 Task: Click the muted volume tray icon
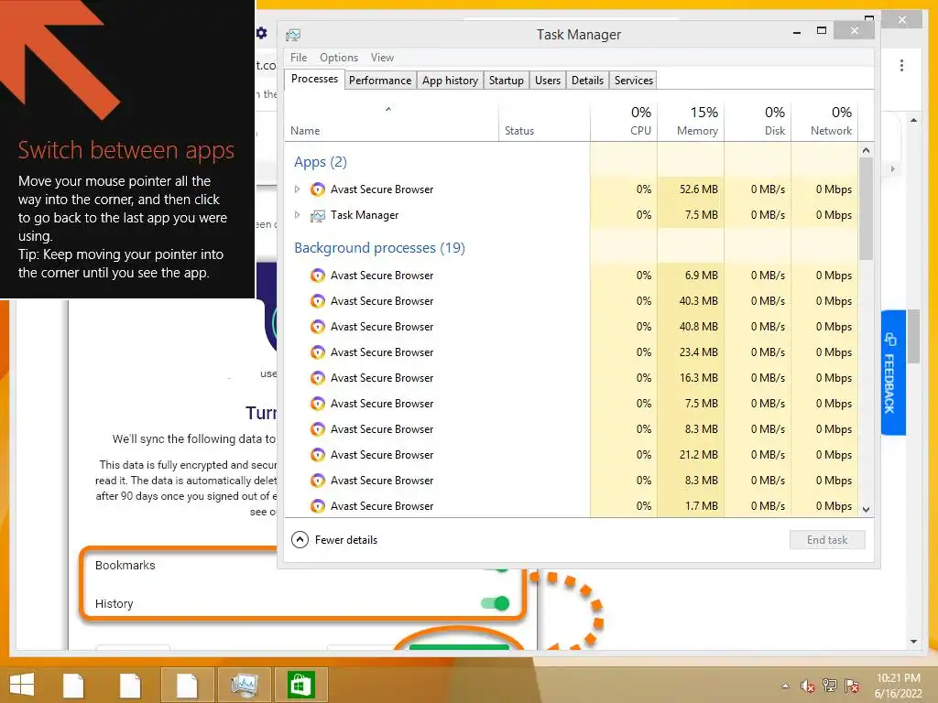(x=808, y=686)
